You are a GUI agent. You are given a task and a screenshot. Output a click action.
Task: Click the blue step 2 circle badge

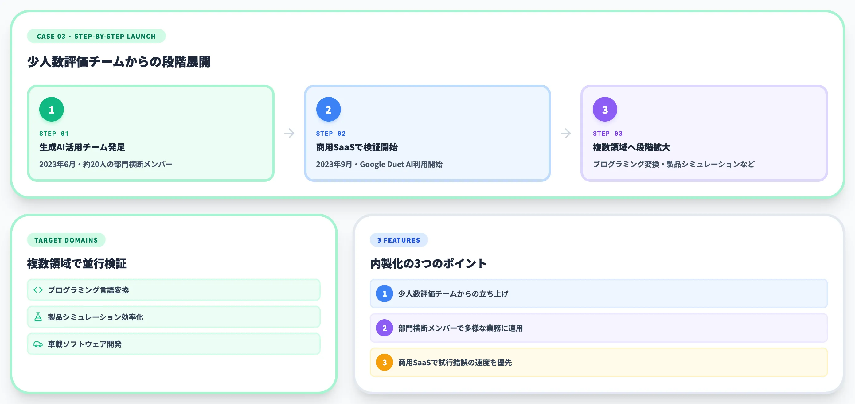[328, 109]
